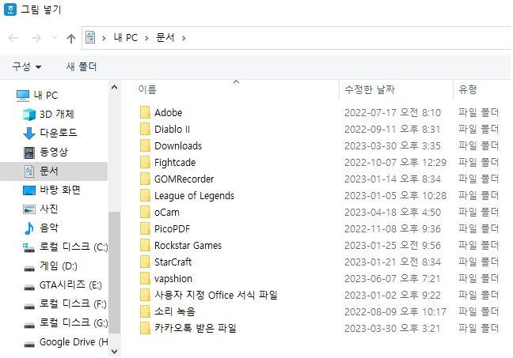Click date 2023-06-07 오후 7:21

(x=393, y=279)
